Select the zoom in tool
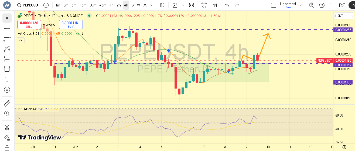 pos(7,114)
